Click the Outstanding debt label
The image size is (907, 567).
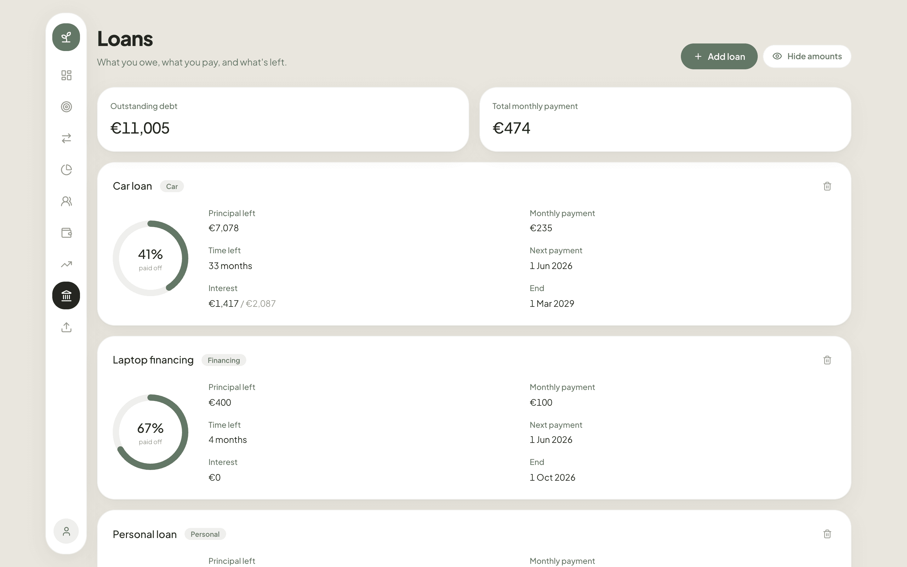pyautogui.click(x=144, y=106)
